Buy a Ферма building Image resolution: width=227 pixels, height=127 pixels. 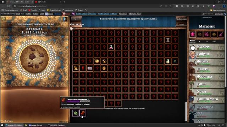click(207, 62)
